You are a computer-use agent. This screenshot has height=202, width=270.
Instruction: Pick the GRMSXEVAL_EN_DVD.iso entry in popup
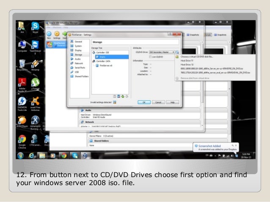pyautogui.click(x=215, y=73)
